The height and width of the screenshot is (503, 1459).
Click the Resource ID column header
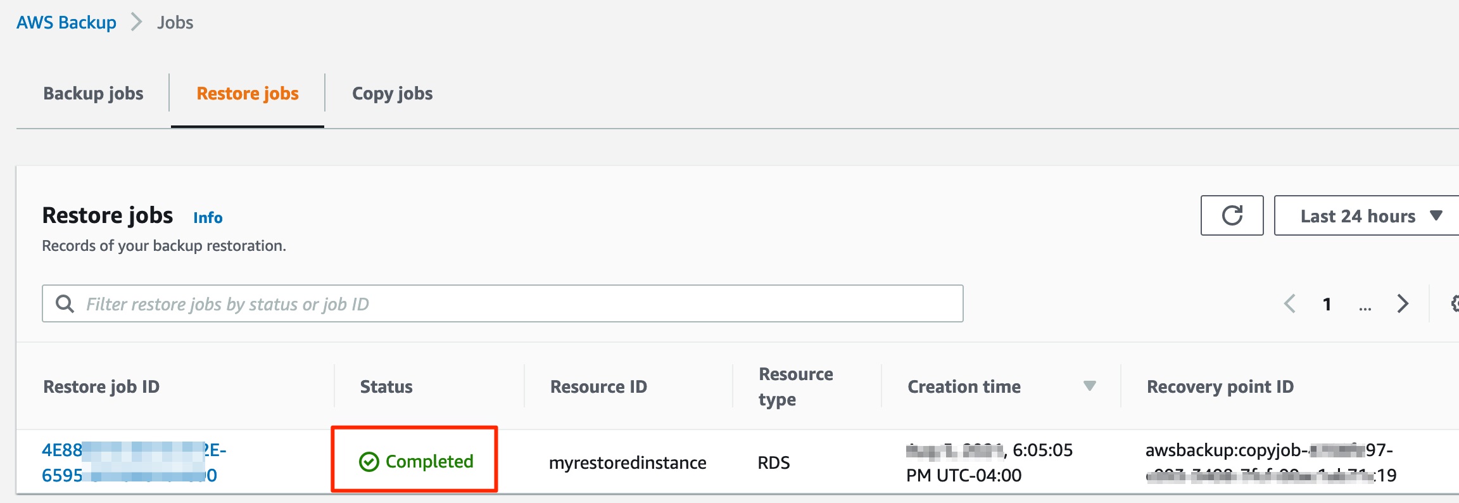(598, 386)
